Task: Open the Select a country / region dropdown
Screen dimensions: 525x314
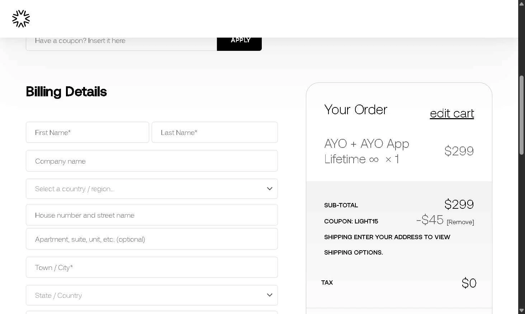Action: [152, 189]
